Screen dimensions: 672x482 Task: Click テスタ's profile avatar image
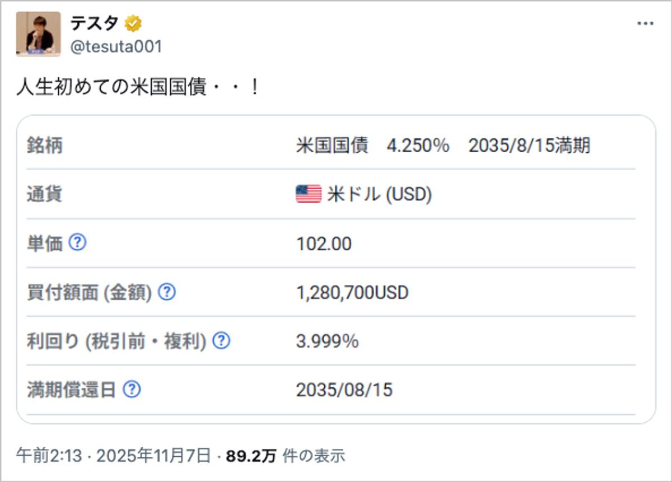39,32
